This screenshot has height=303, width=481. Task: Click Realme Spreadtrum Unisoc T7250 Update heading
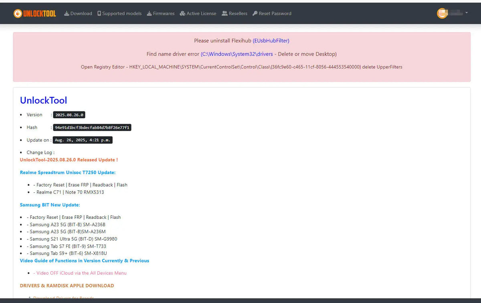(x=68, y=172)
